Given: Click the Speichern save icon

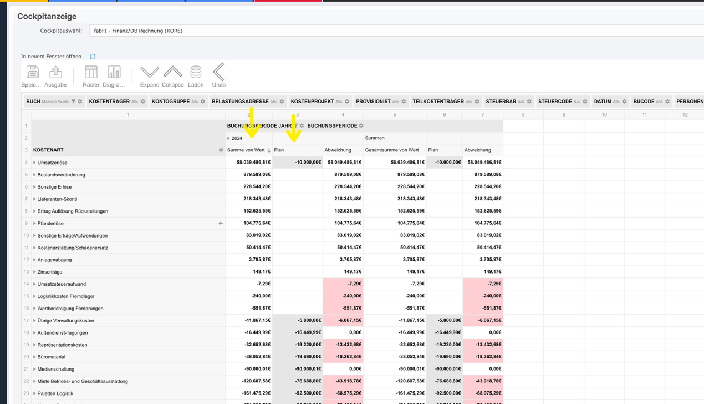Looking at the screenshot, I should coord(33,73).
